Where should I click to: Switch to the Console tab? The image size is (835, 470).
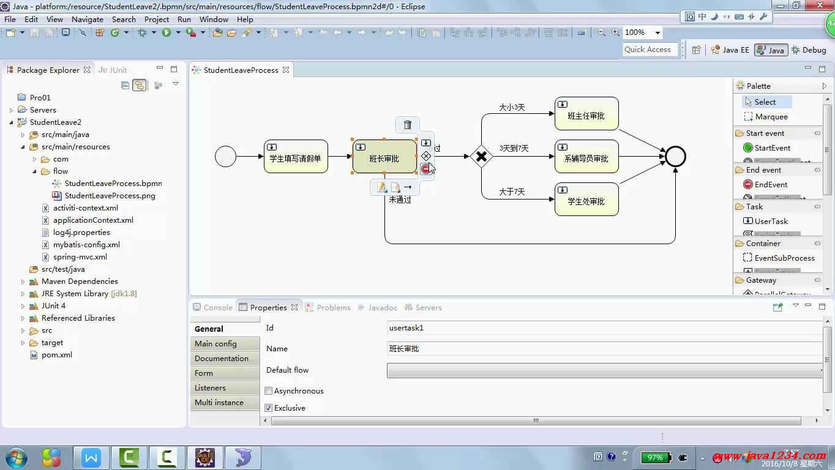(x=212, y=307)
